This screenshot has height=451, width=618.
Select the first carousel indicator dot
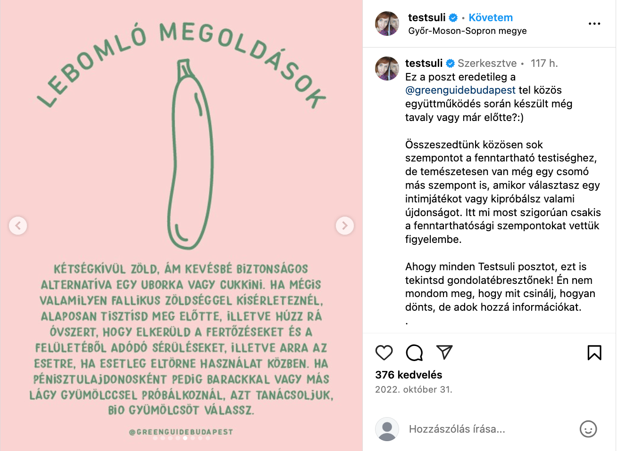click(x=155, y=438)
